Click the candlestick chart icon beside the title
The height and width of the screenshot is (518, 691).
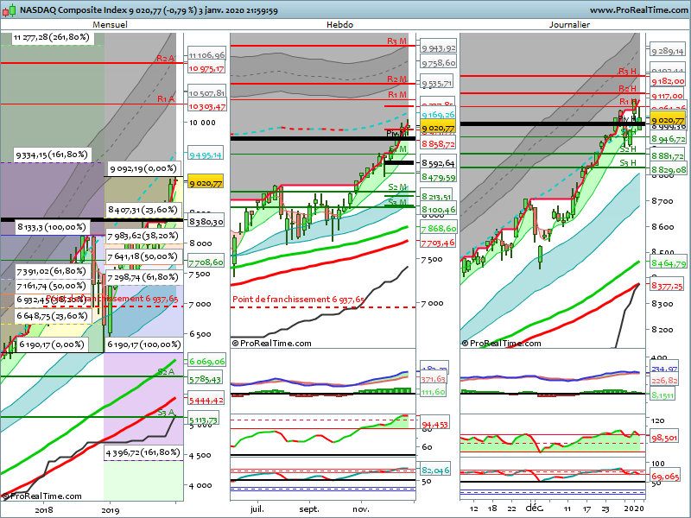(x=8, y=9)
